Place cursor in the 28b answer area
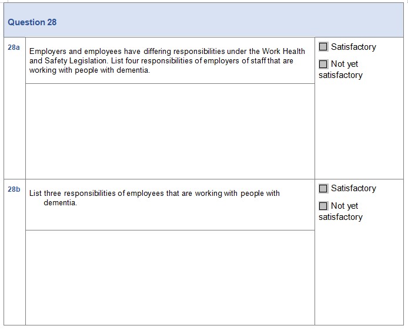 click(x=170, y=277)
